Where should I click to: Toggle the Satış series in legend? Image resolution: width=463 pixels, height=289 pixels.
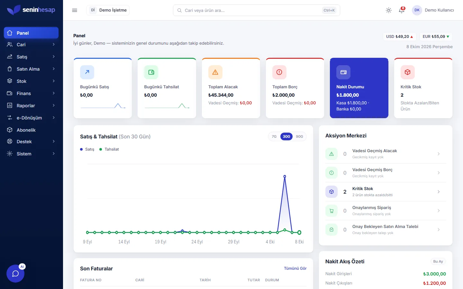pos(87,149)
